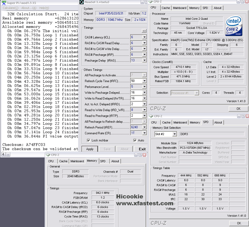Viewport: 249px width, 227px height.
Task: Click the Intel Core 2 Quad logo
Action: [x=234, y=26]
